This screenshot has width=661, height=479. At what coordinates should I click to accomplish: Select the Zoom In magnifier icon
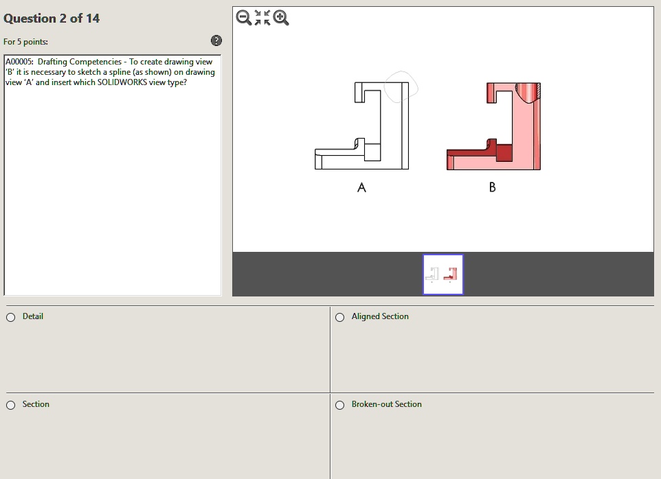pyautogui.click(x=279, y=18)
